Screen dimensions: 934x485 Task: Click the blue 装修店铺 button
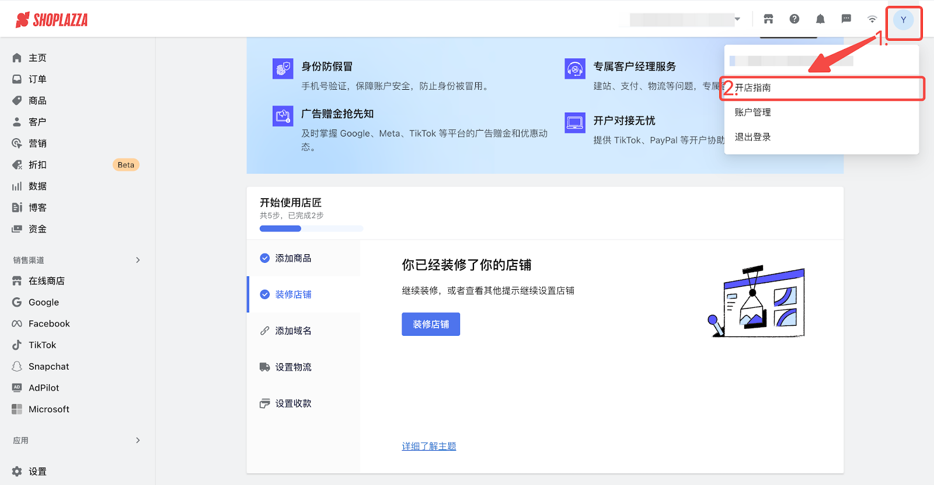[x=431, y=324]
